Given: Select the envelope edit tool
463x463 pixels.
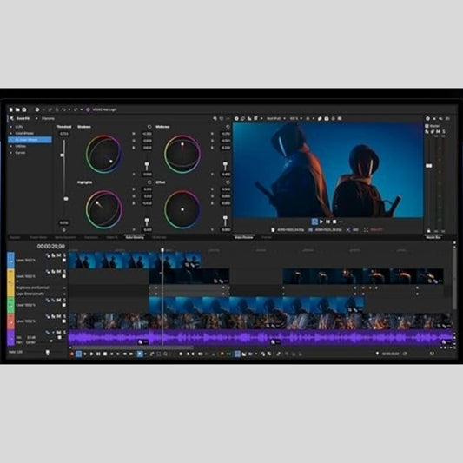Looking at the screenshot, I should pyautogui.click(x=152, y=354).
